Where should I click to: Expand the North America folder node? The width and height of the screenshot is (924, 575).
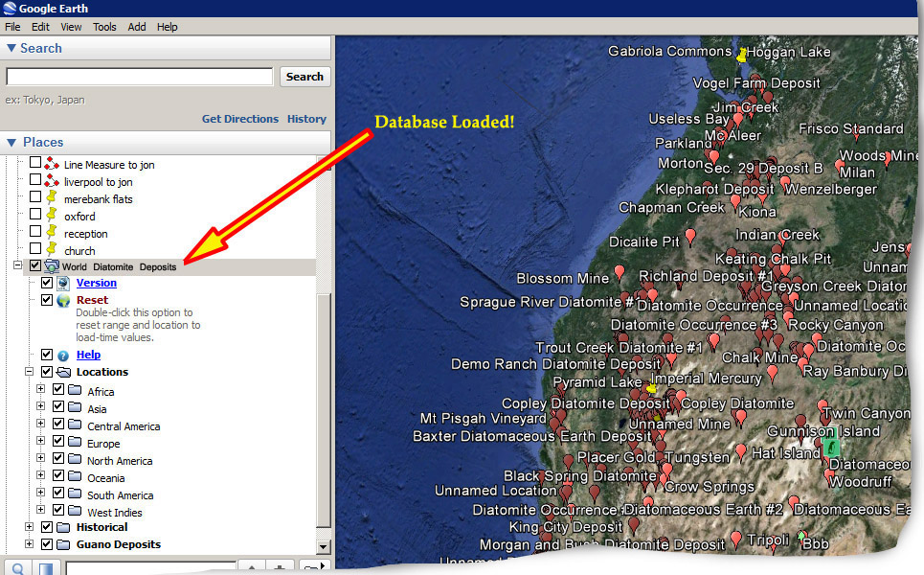40,458
